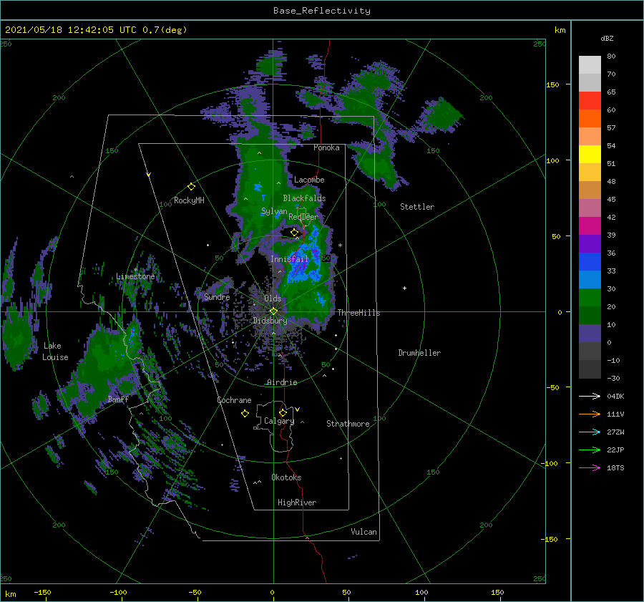Click the white 04DK arrow in legend

pos(590,396)
